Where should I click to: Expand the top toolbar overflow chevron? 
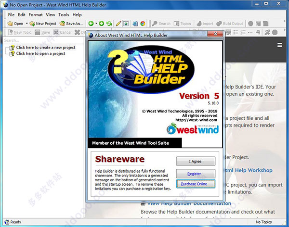[285, 21]
